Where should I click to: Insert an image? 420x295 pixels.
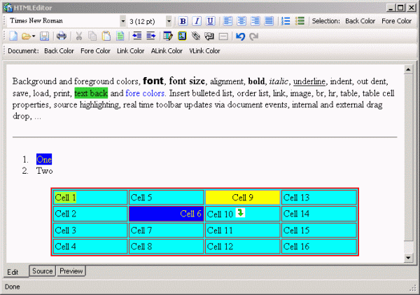[x=182, y=36]
